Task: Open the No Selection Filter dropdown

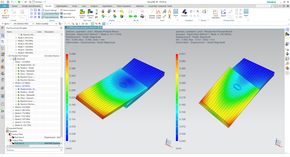Action: click(x=24, y=24)
